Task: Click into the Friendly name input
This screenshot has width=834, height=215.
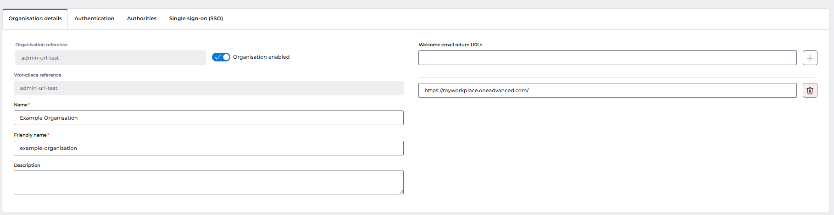Action: (x=209, y=148)
